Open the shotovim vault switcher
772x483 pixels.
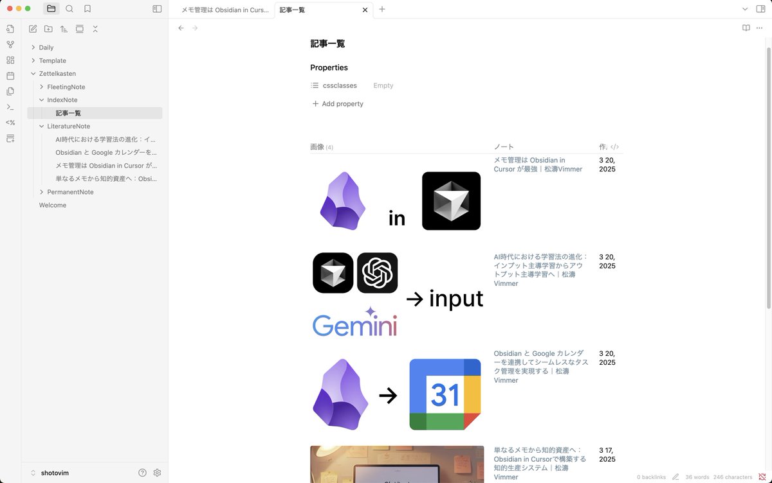pyautogui.click(x=50, y=473)
